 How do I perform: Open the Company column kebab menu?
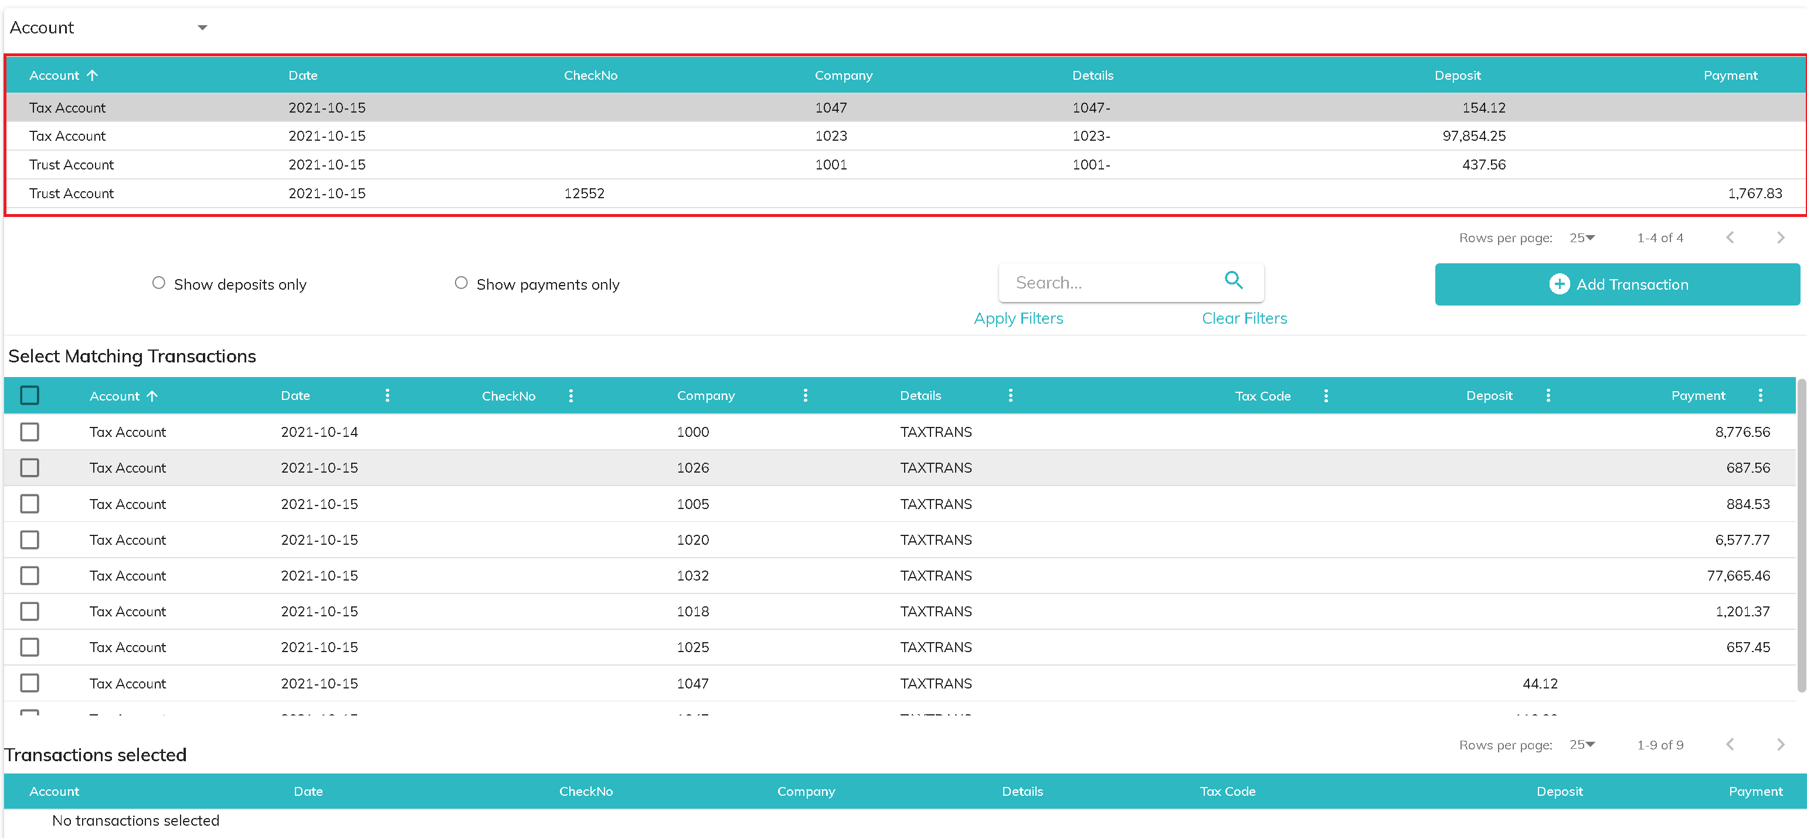tap(806, 396)
